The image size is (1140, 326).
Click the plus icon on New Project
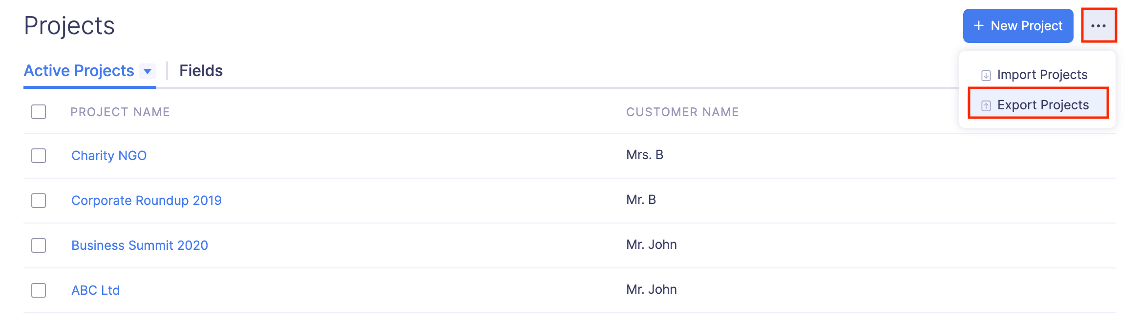[x=979, y=26]
